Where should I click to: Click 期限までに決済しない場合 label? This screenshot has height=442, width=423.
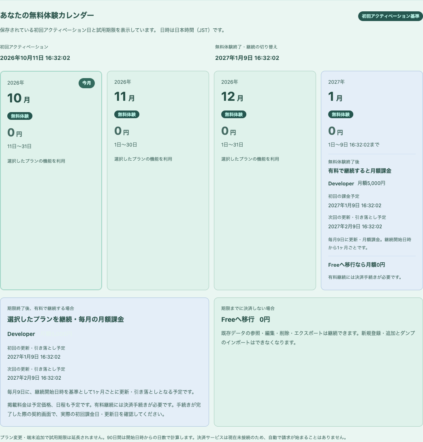pyautogui.click(x=248, y=308)
